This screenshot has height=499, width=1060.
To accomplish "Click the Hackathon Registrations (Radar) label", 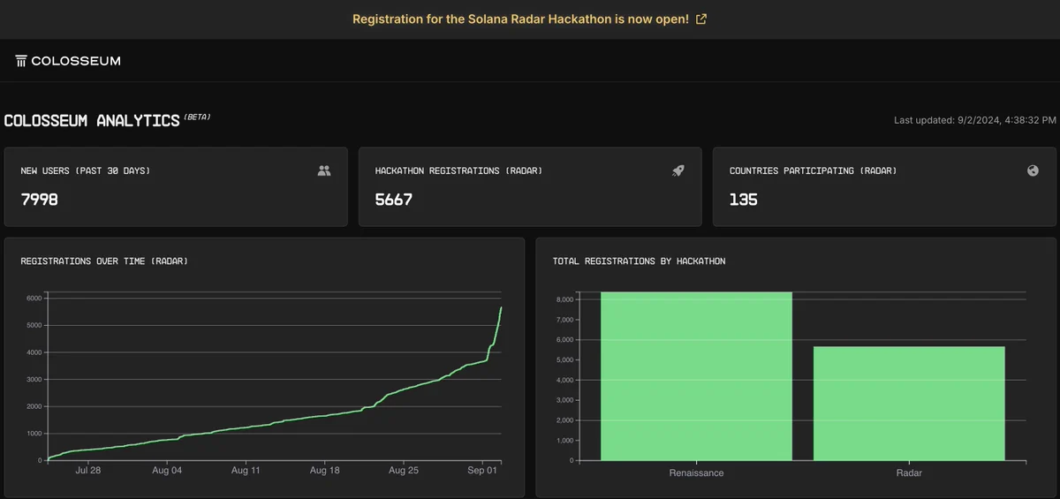I will (458, 170).
